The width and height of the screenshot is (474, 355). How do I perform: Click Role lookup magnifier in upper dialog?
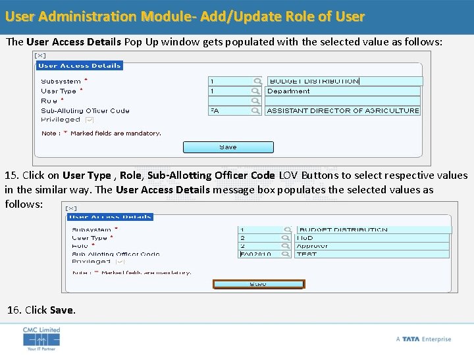click(255, 101)
